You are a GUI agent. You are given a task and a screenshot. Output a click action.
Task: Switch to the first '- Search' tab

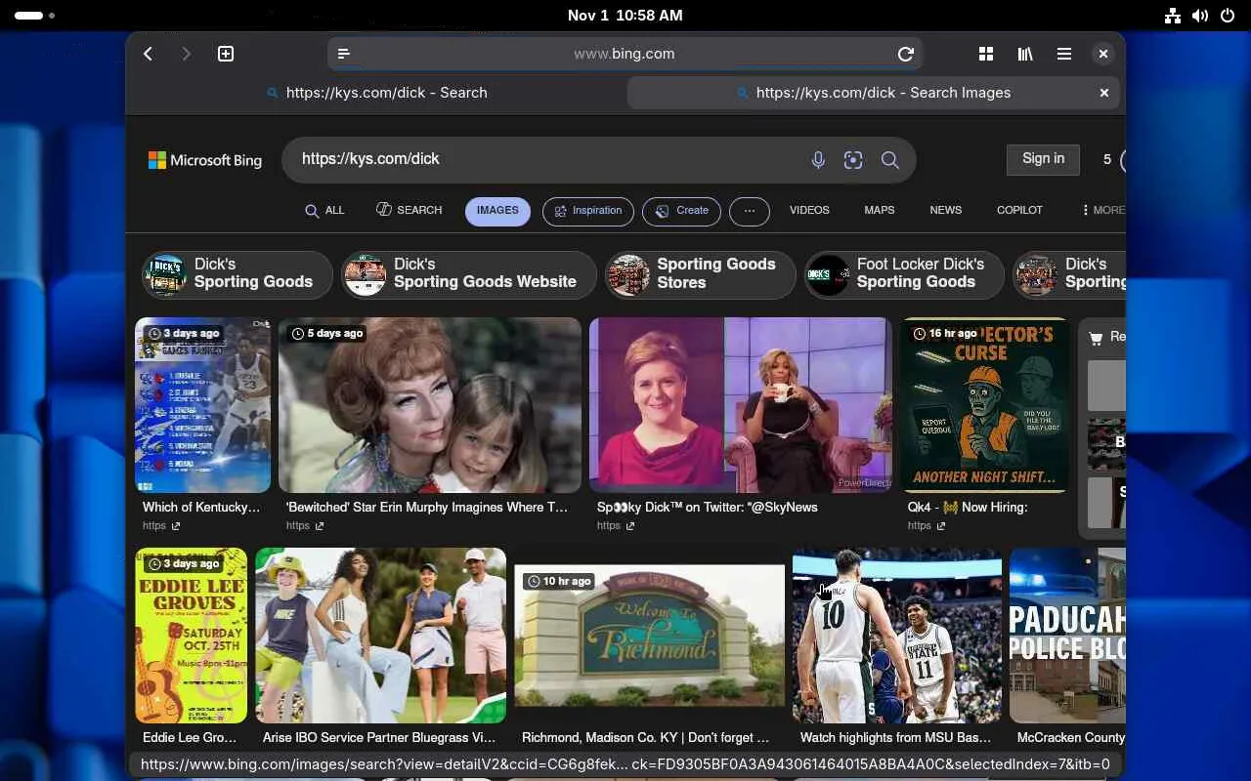pyautogui.click(x=377, y=93)
